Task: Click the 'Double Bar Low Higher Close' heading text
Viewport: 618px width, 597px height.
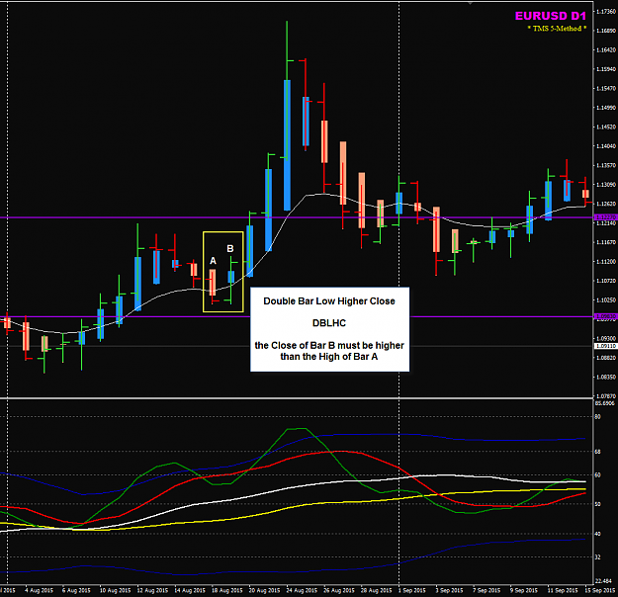Action: pos(329,301)
